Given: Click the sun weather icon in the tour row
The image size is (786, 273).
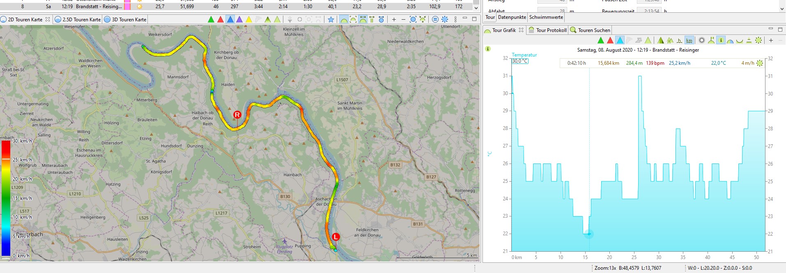Looking at the screenshot, I should coord(140,7).
